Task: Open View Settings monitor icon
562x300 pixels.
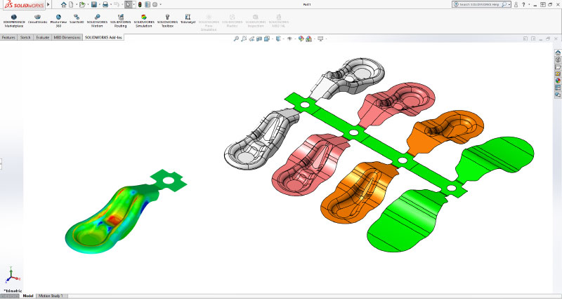Action: (320, 39)
